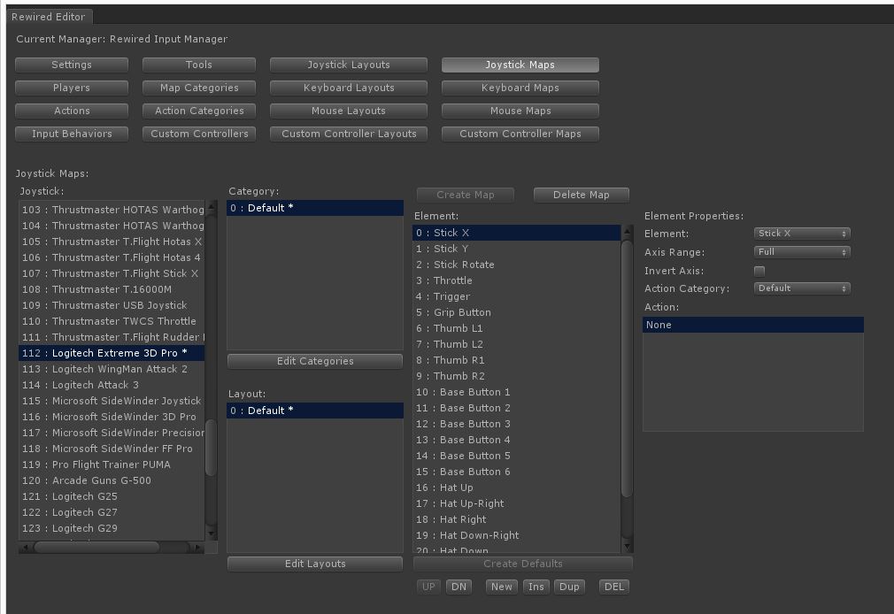Screen dimensions: 894x614
Task: View the Keyboard Maps section
Action: 520,87
